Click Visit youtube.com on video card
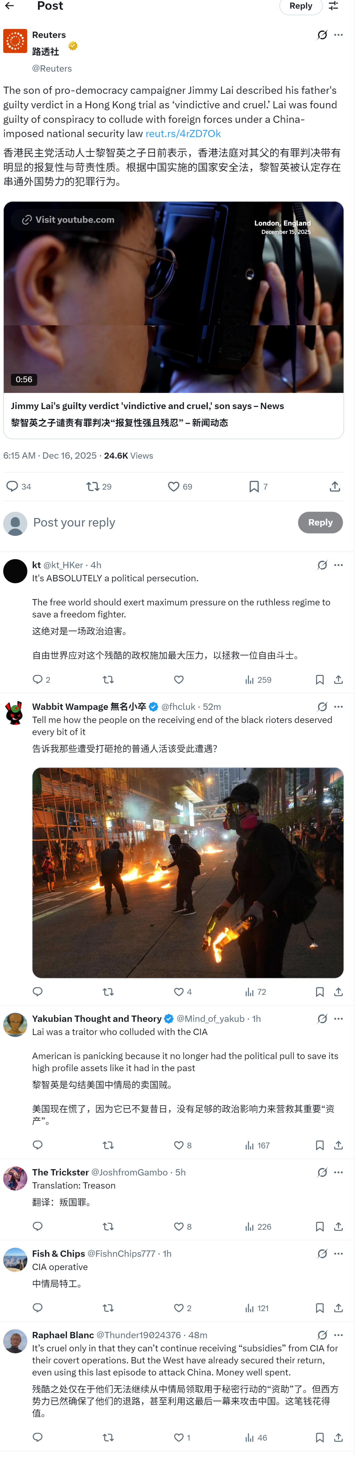Image resolution: width=360 pixels, height=1457 pixels. tap(68, 223)
